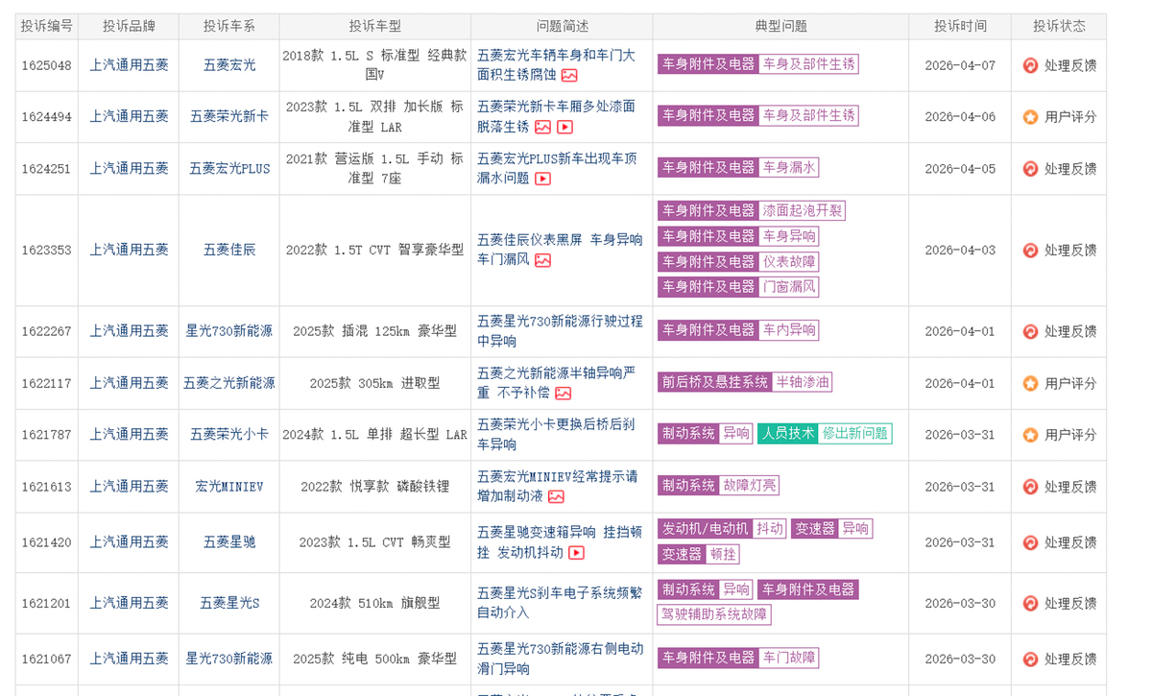The image size is (1152, 696).
Task: Open brand link 上汽通用五菱 in row 1625048
Action: pos(129,65)
